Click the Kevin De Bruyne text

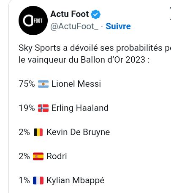pyautogui.click(x=78, y=132)
